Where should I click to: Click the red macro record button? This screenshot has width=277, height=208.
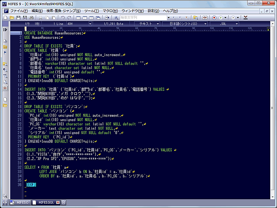(x=214, y=18)
